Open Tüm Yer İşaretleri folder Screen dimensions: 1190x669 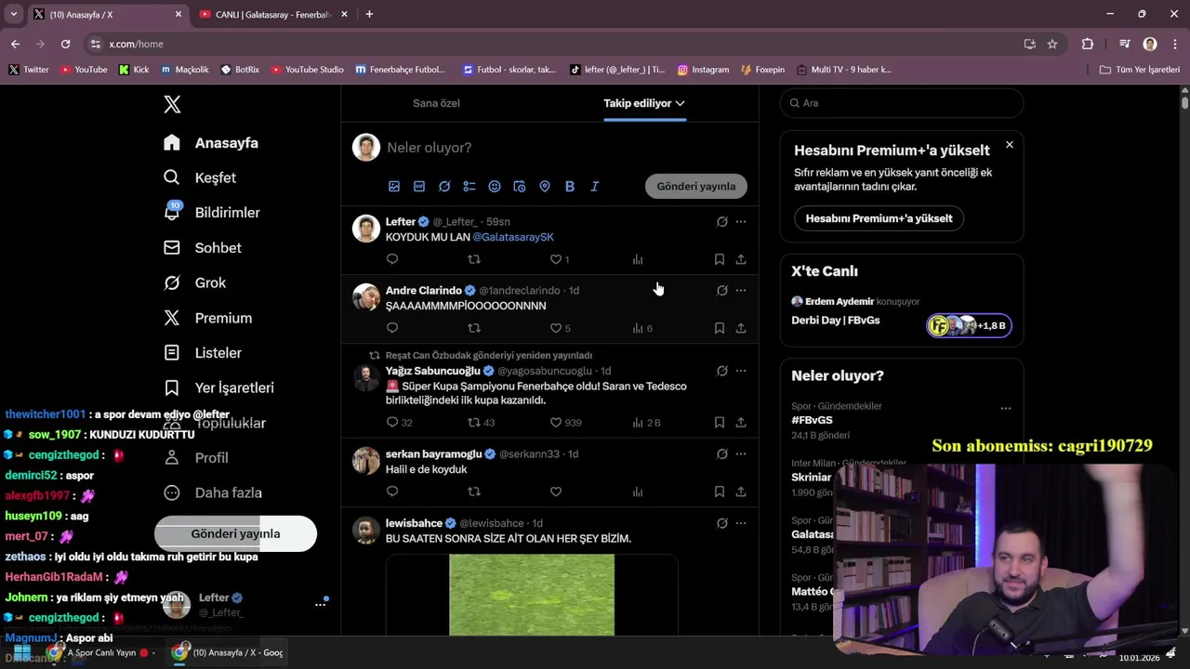[x=1139, y=70]
